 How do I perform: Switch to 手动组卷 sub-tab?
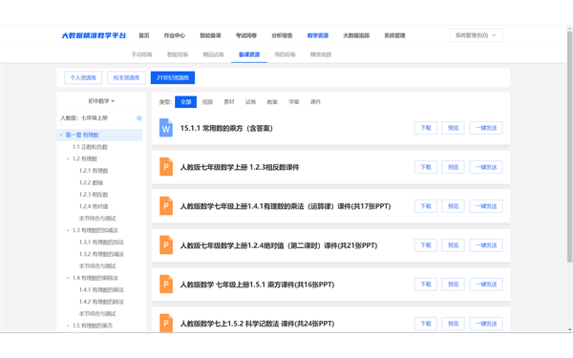[x=141, y=54]
